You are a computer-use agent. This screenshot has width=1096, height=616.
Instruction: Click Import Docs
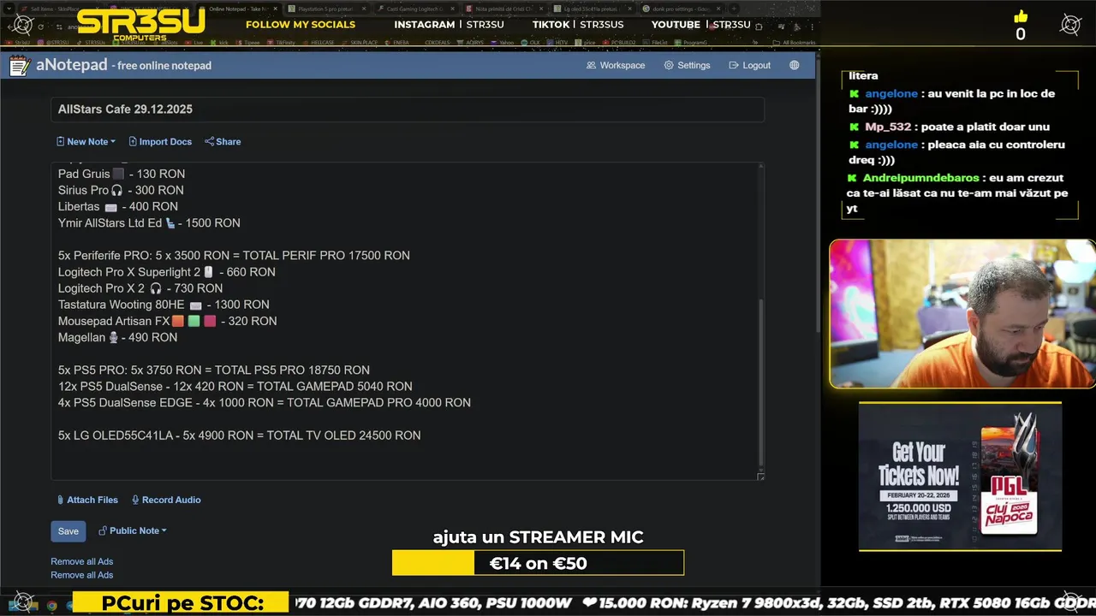160,142
